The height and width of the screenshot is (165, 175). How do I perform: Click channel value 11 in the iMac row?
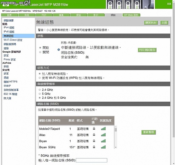tap(71, 135)
